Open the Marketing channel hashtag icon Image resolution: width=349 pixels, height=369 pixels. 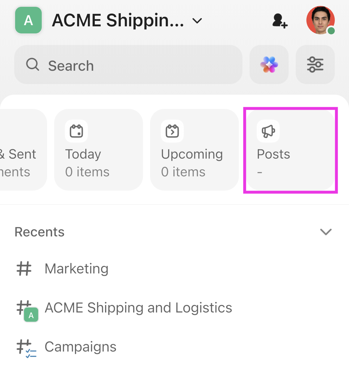tap(24, 269)
